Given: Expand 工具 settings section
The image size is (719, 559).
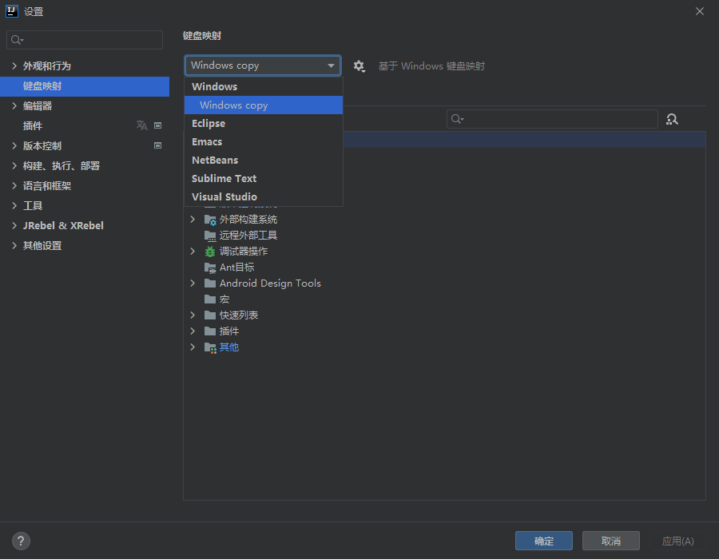Looking at the screenshot, I should 14,206.
